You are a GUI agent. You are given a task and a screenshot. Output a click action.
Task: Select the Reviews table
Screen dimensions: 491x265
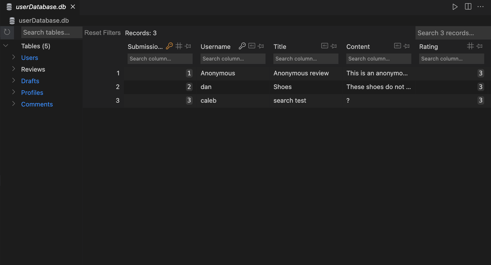pyautogui.click(x=33, y=69)
